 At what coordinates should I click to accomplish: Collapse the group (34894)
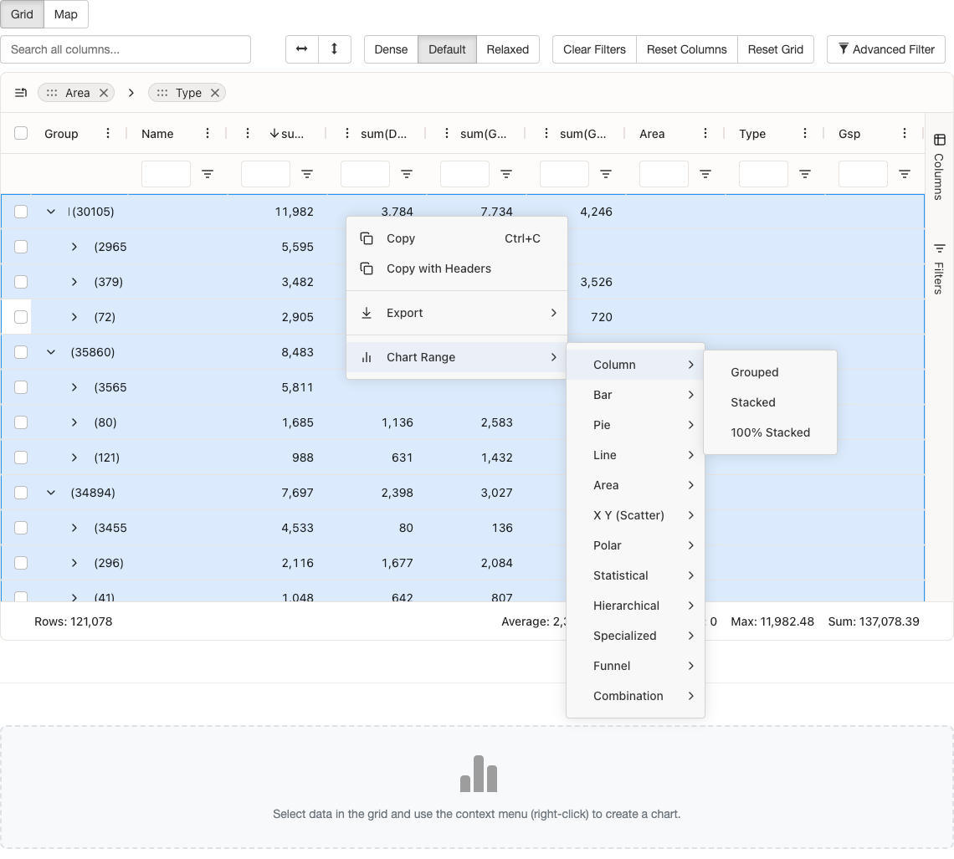(x=50, y=493)
